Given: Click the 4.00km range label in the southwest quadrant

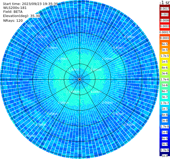Looking at the screenshot, I should click(x=41, y=125).
